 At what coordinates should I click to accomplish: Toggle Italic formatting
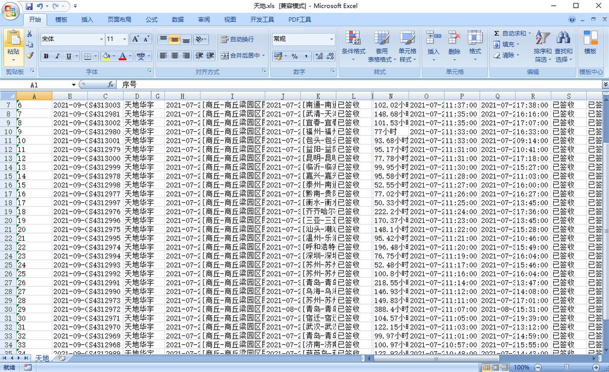coord(57,56)
